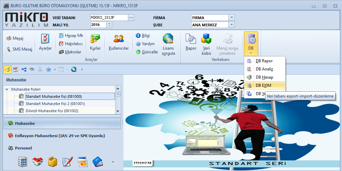Click the calendar icon in quick toolbar
342x171 pixels.
pos(16,69)
